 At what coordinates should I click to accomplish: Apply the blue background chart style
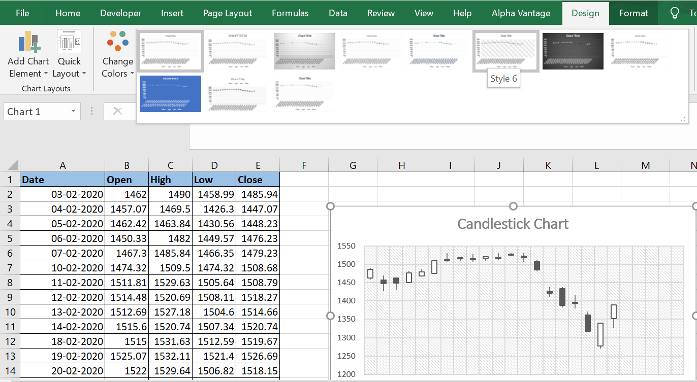click(x=171, y=94)
